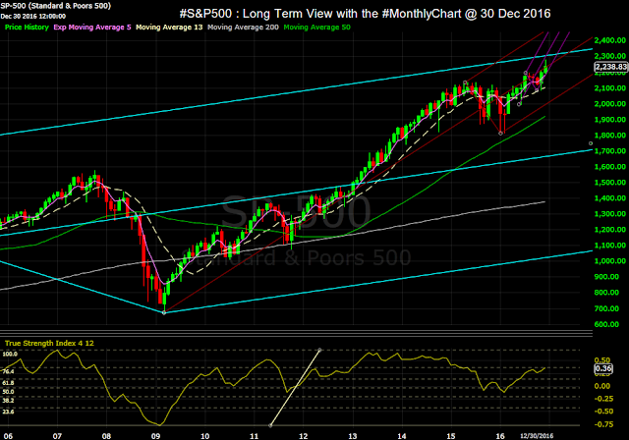The height and width of the screenshot is (440, 629).
Task: Click the 12 year label on time axis
Action: (303, 436)
